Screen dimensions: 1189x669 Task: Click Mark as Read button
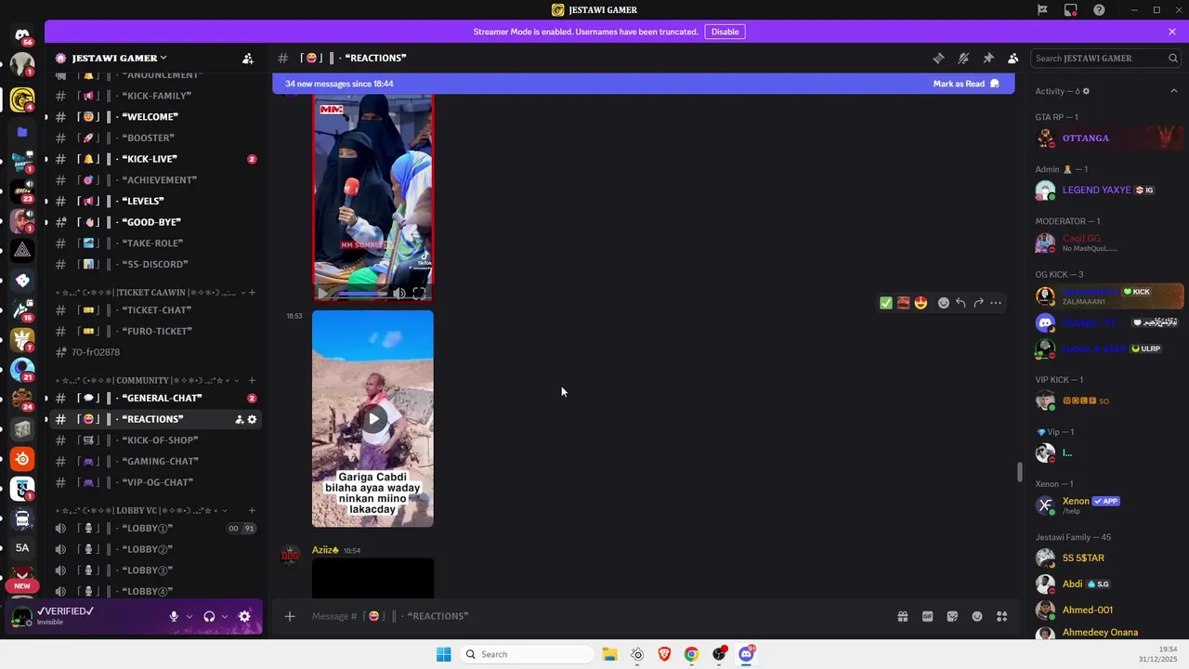pyautogui.click(x=966, y=84)
